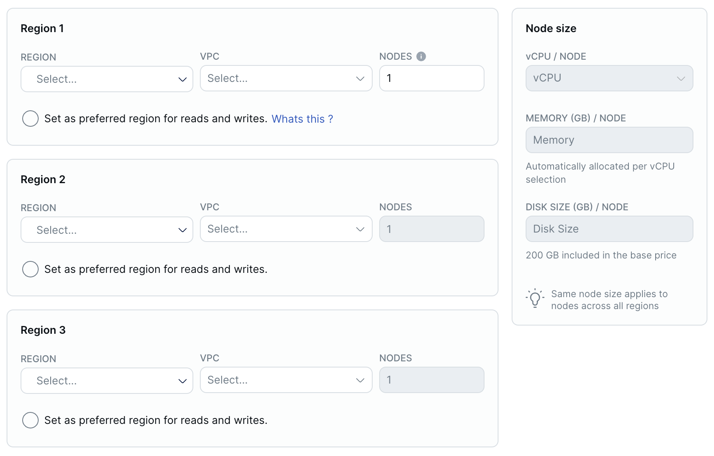
Task: Set Region 2 as preferred region
Action: click(x=30, y=269)
